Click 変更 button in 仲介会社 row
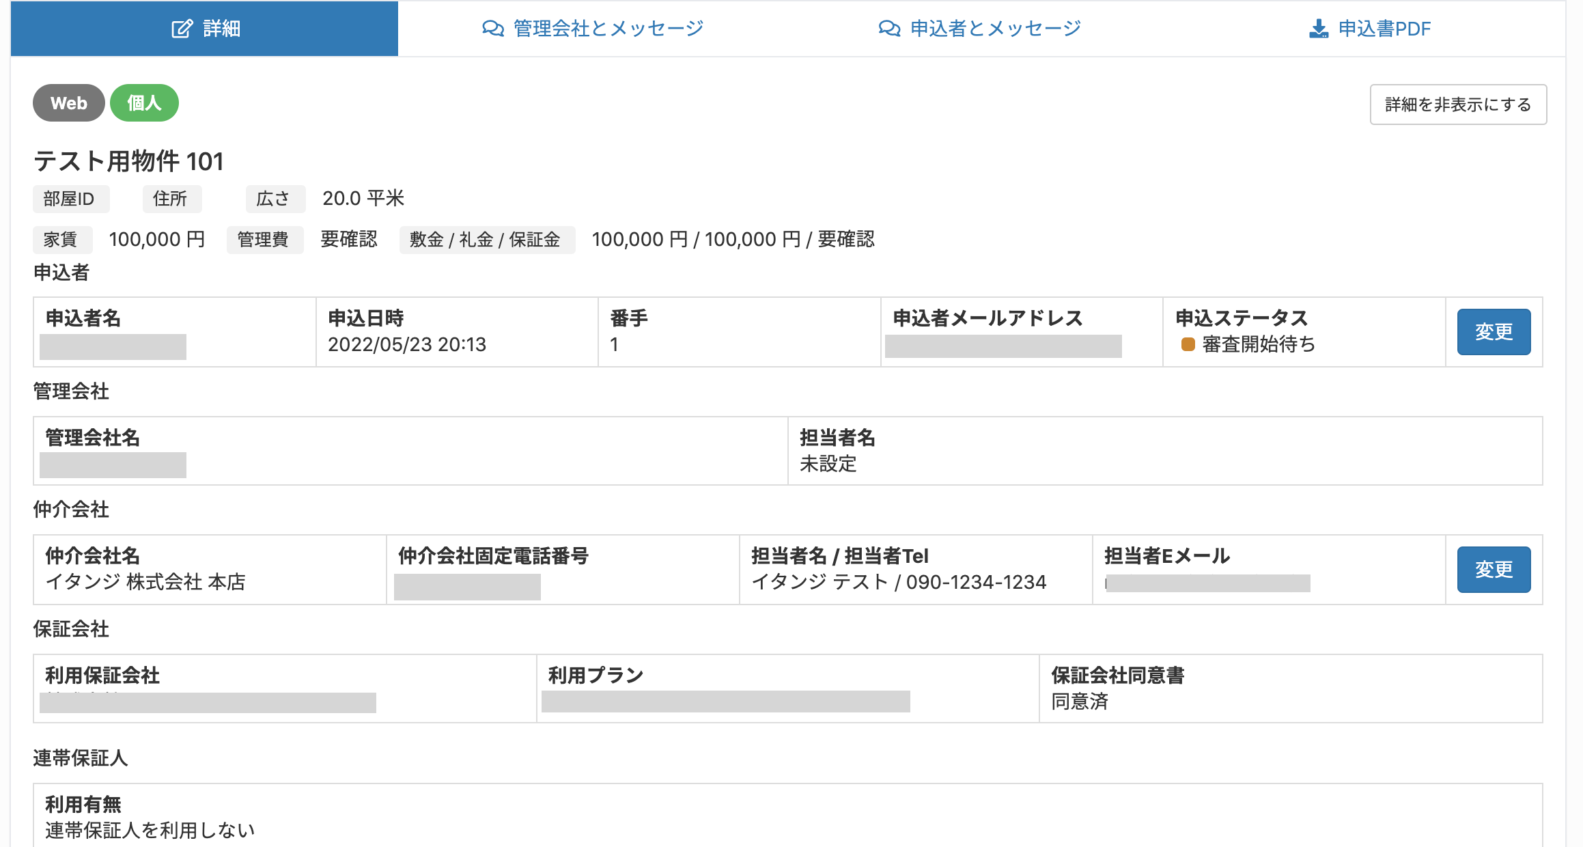 (x=1494, y=570)
